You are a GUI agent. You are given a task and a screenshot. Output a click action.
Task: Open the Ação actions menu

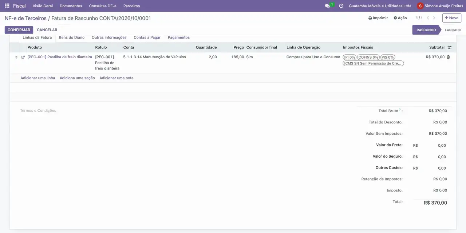pyautogui.click(x=400, y=18)
